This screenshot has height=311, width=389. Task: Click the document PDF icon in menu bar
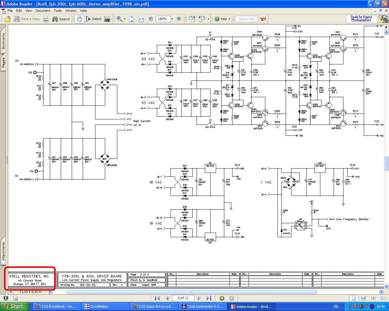(3, 11)
